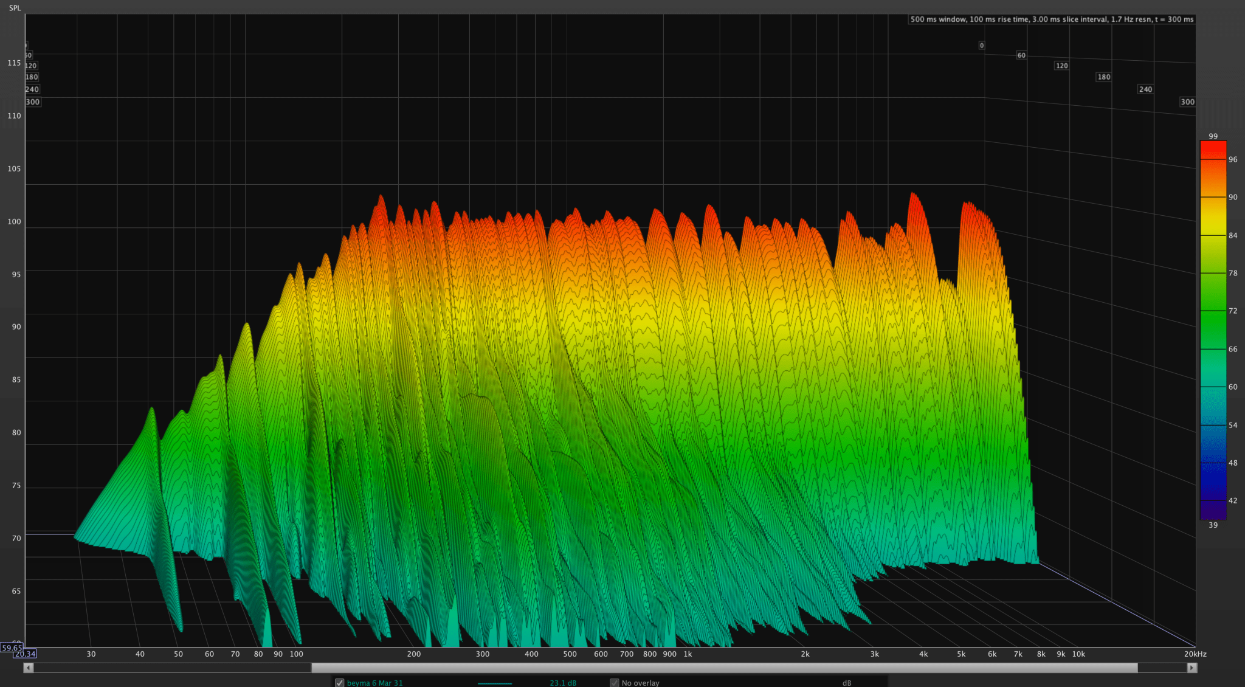Click the 59.65 SPL cursor readout box
Screen dimensions: 1245x687
(x=12, y=647)
